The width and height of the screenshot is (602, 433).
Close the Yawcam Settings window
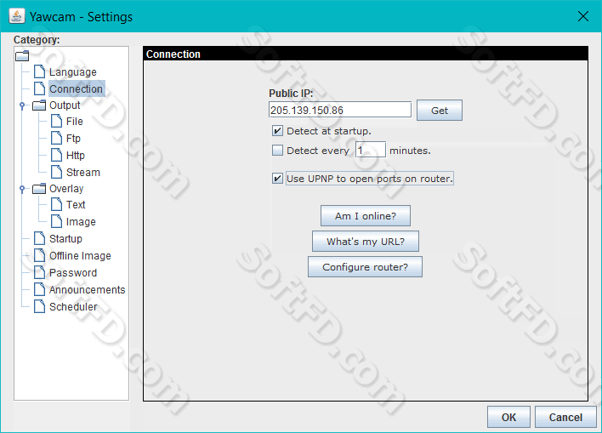click(x=583, y=16)
